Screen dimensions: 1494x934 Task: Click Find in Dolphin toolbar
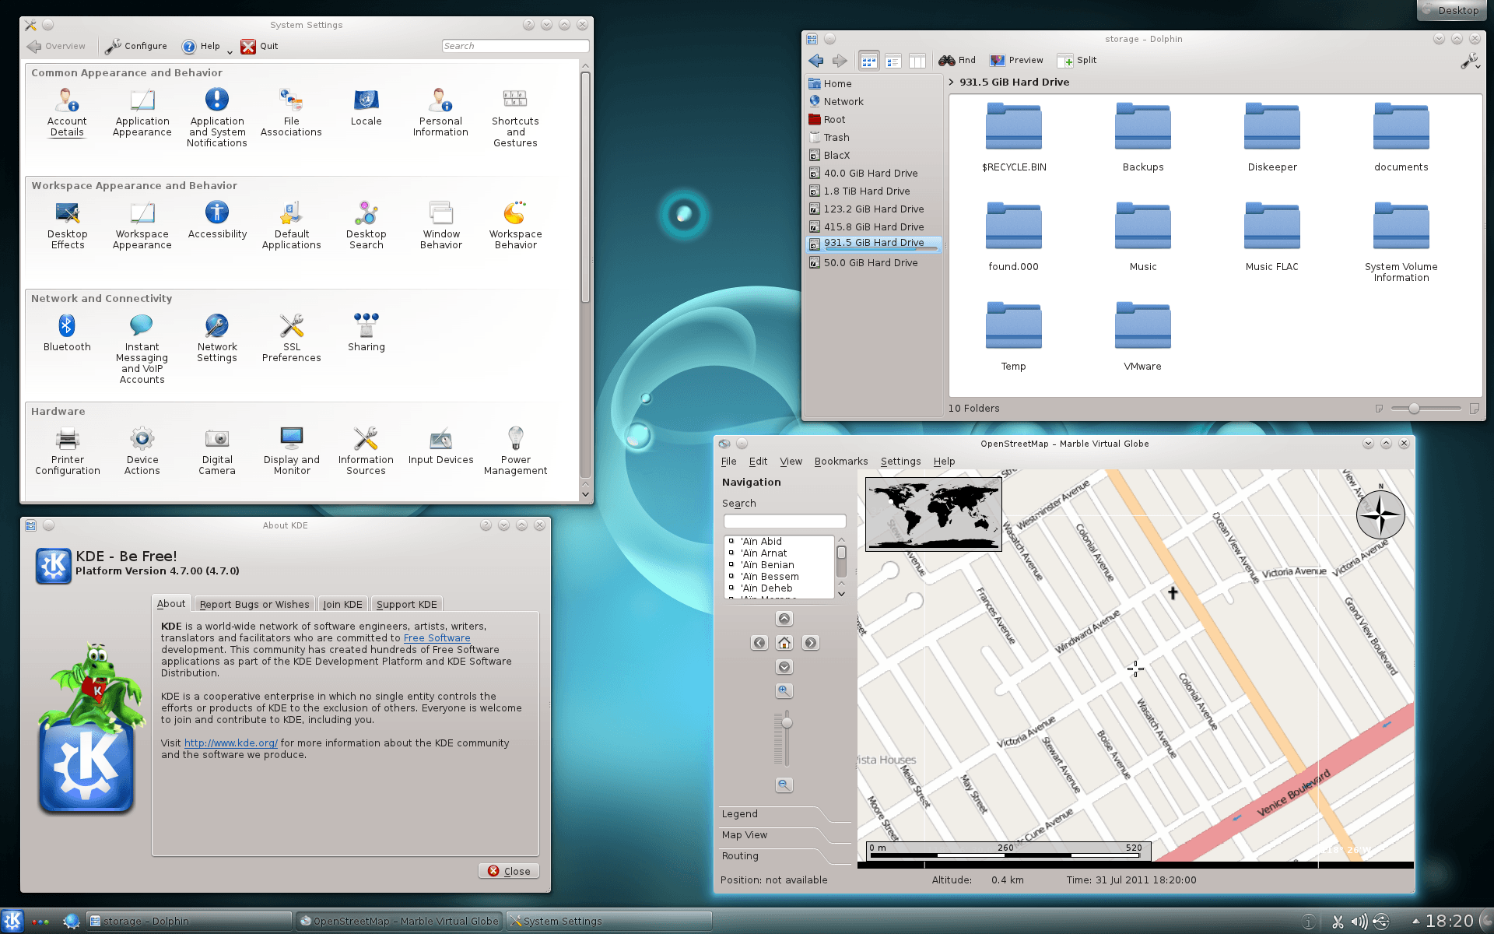click(x=957, y=60)
